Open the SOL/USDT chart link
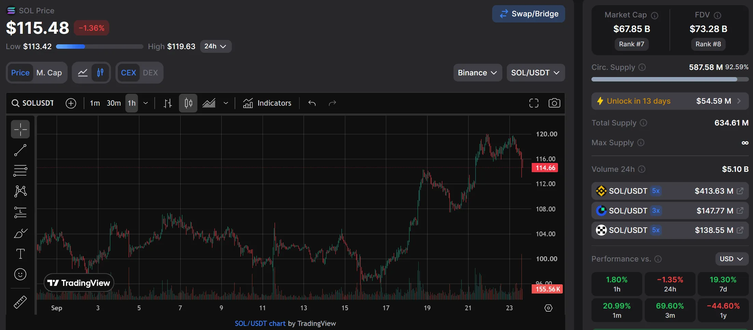 pyautogui.click(x=260, y=324)
